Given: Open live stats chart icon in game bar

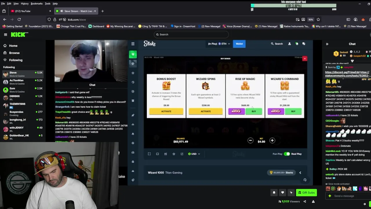Looking at the screenshot, I should tap(166, 154).
